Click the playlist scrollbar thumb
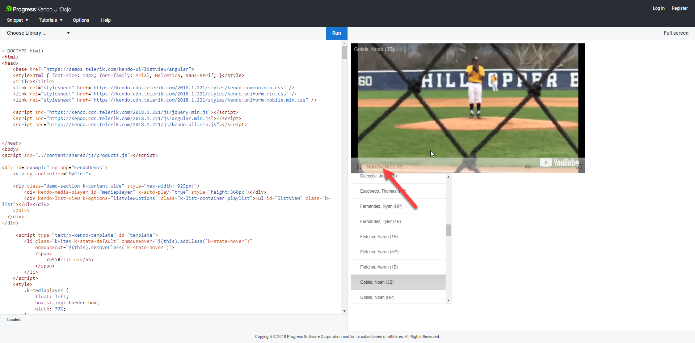The width and height of the screenshot is (695, 343). pos(448,230)
